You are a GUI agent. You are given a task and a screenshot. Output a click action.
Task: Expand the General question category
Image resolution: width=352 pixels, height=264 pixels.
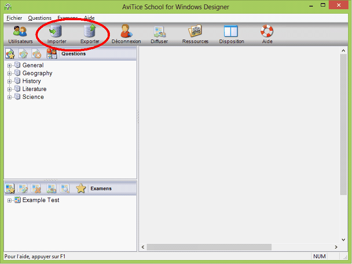coord(9,66)
